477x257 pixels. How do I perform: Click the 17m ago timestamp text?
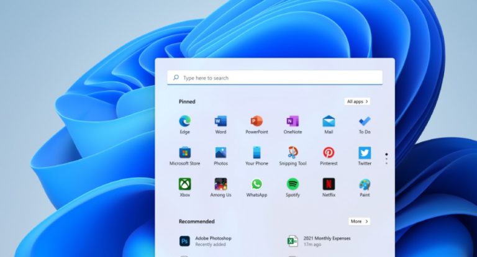point(312,245)
